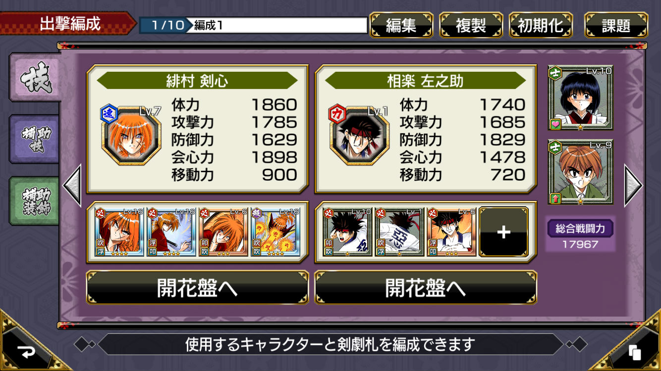Open the copy pages icon in corner
Viewport: 661px width, 371px height.
tap(635, 352)
